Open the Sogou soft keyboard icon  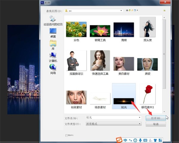(x=146, y=140)
